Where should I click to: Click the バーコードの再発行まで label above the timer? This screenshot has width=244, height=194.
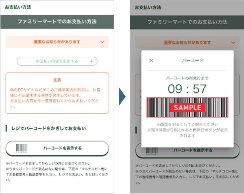pos(187,77)
